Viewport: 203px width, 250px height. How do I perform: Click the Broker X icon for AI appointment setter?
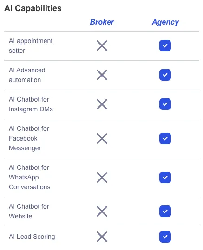click(x=102, y=46)
